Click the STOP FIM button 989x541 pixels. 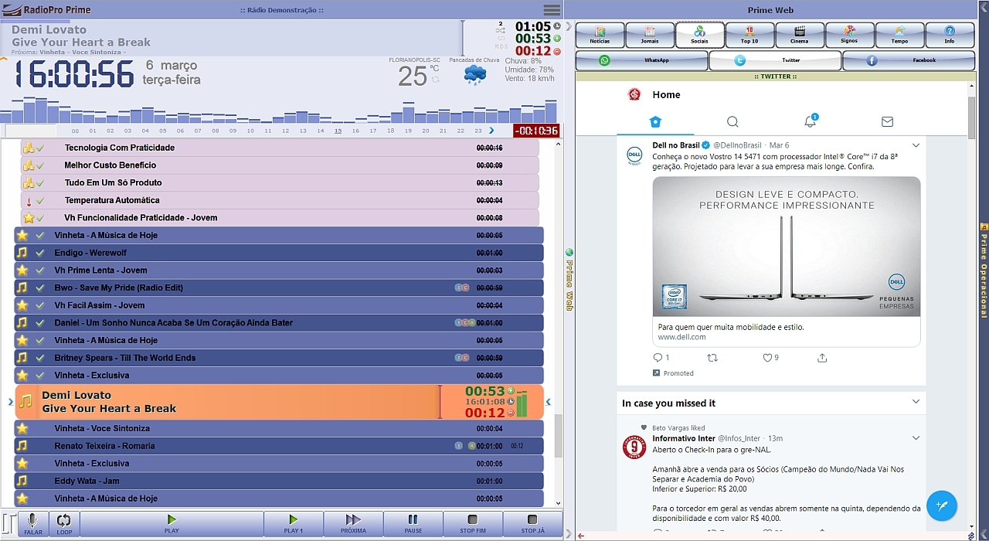click(473, 524)
